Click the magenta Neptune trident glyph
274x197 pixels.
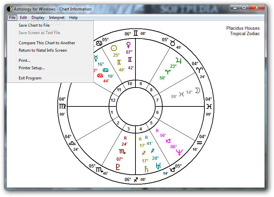[179, 152]
